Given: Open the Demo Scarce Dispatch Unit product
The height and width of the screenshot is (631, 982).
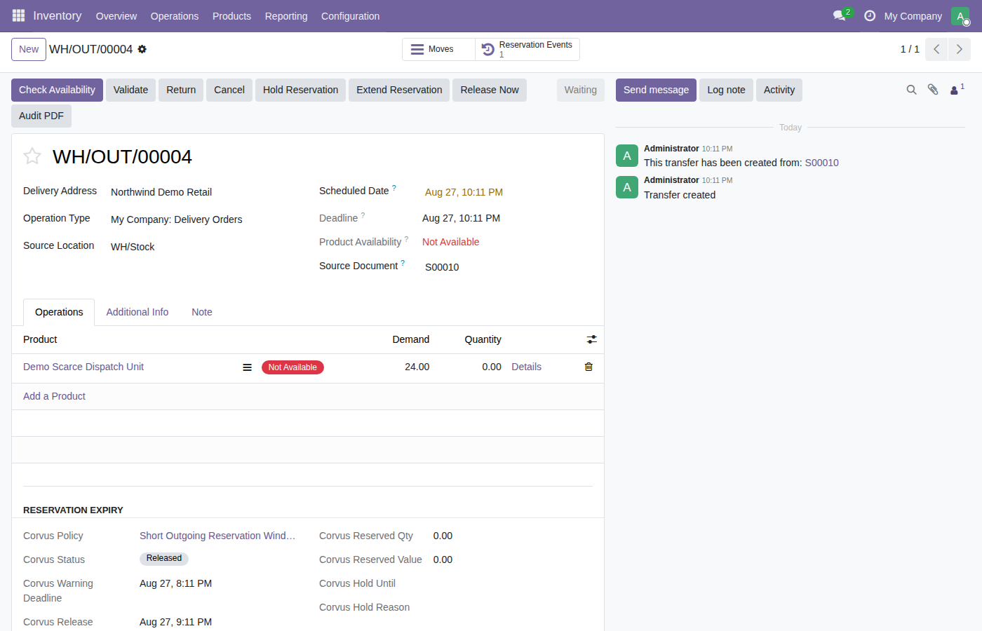Looking at the screenshot, I should pos(83,367).
